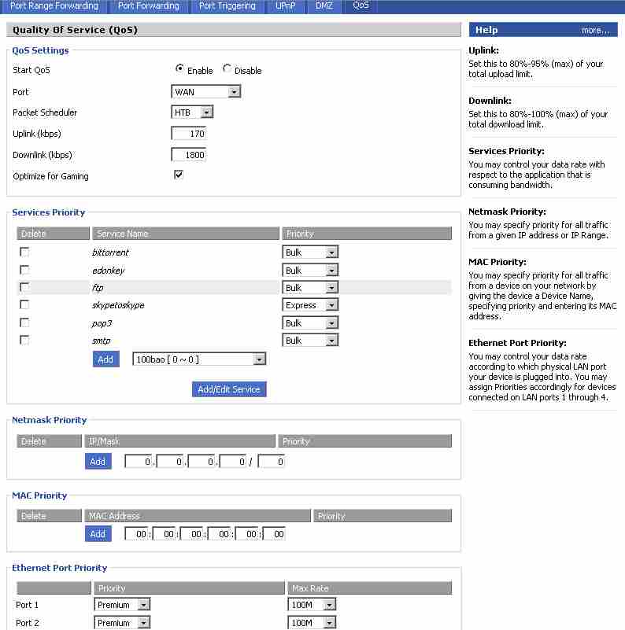Viewport: 625px width, 630px height.
Task: Click the Downlink (kbps) field
Action: [189, 155]
